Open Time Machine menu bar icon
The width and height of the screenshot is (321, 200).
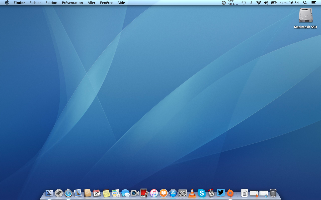[x=244, y=3]
